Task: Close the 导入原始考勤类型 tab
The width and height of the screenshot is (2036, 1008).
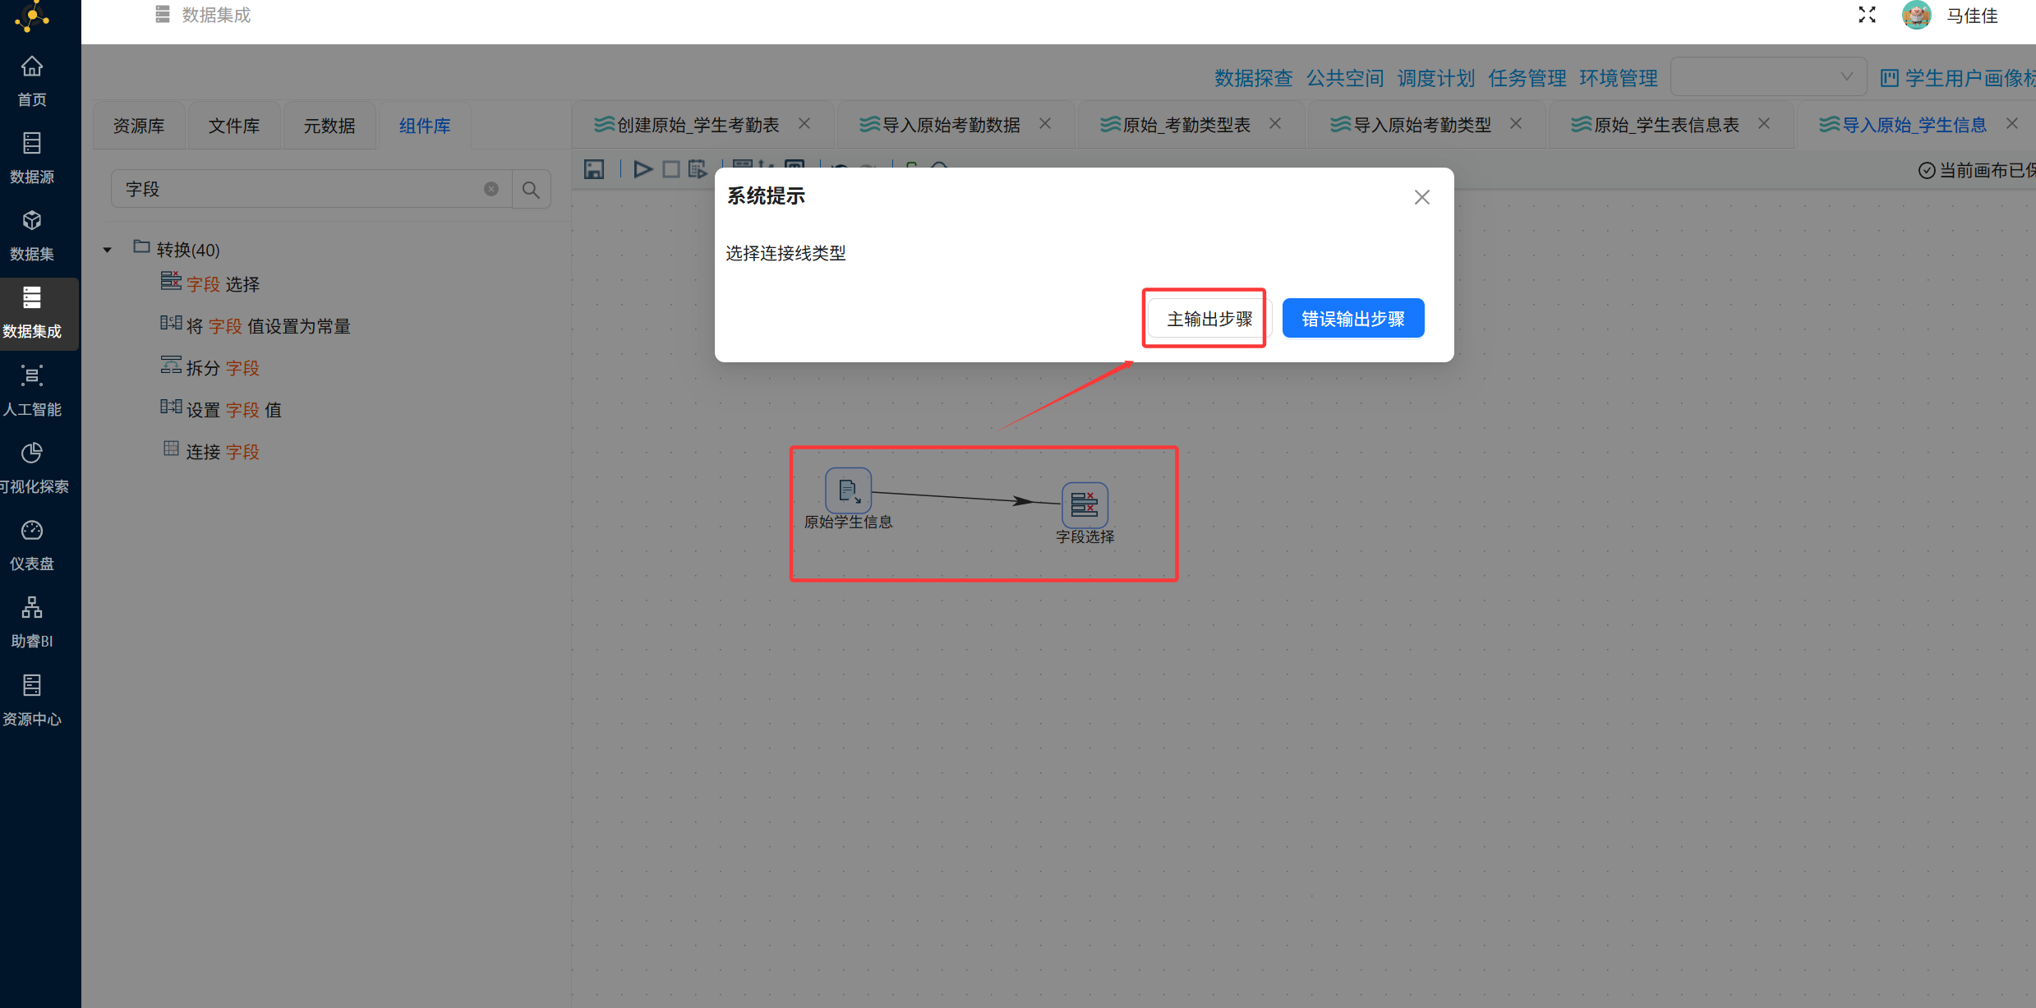Action: point(1516,123)
